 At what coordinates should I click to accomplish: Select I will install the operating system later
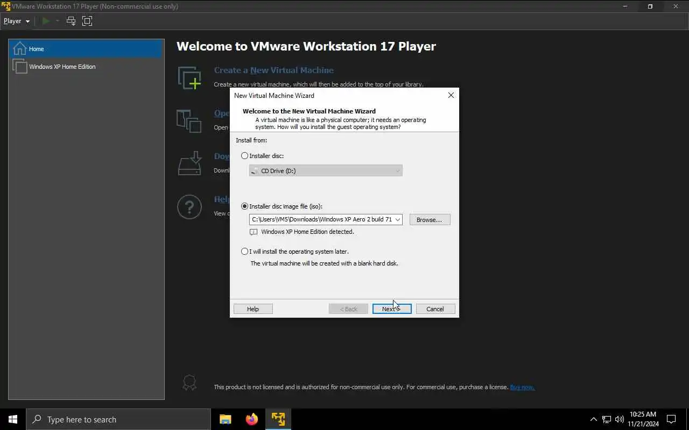[245, 252]
